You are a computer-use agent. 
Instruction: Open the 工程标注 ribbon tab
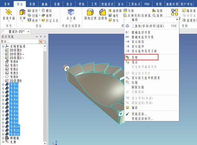134,4
